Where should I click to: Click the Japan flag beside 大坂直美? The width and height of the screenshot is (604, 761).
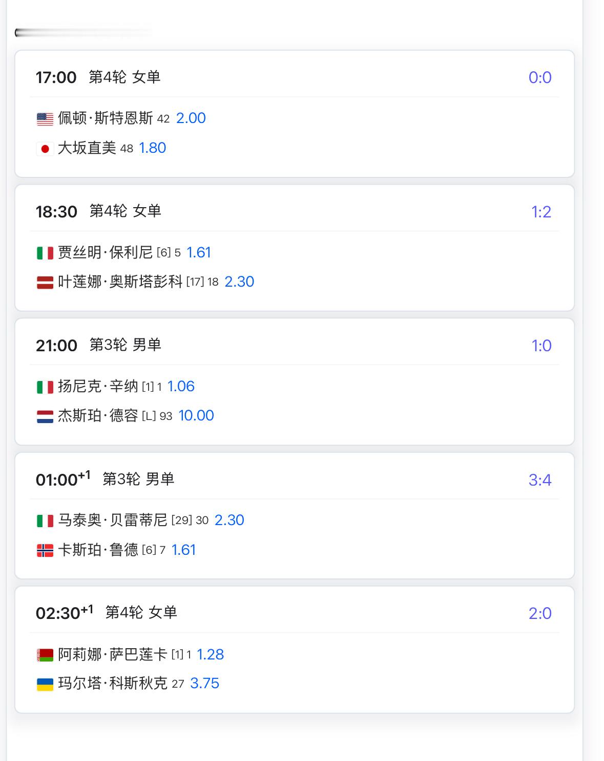tap(45, 149)
